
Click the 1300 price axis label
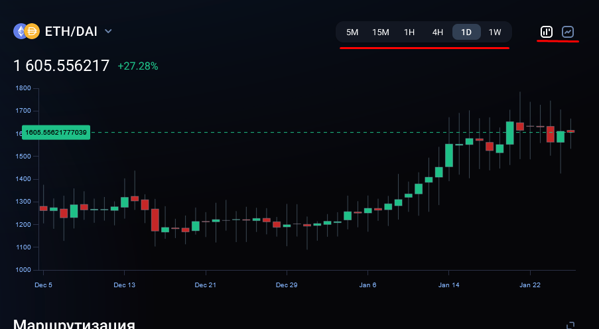pos(23,202)
